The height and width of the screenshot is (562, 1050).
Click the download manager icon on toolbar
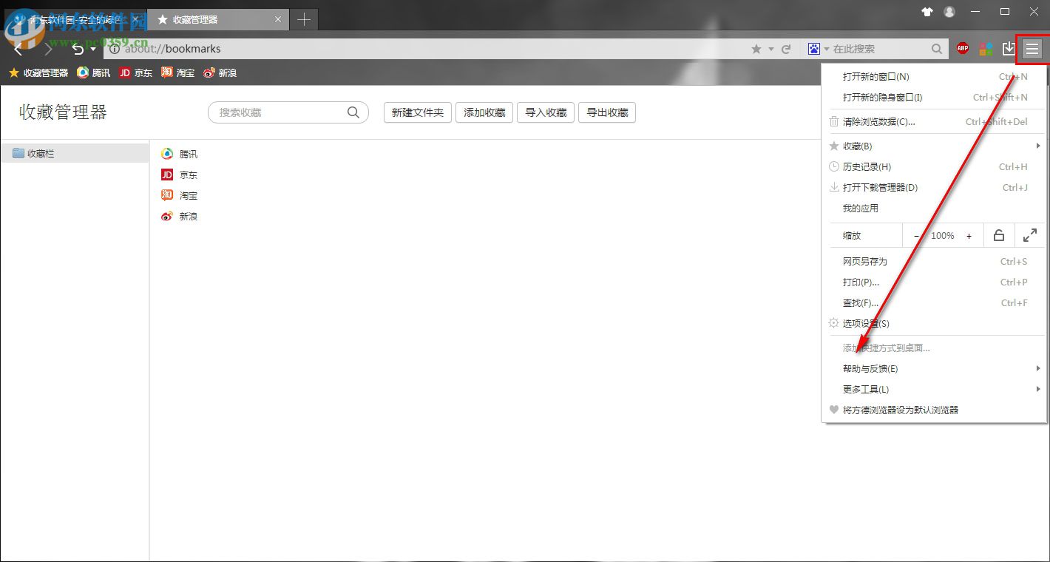[x=1009, y=48]
